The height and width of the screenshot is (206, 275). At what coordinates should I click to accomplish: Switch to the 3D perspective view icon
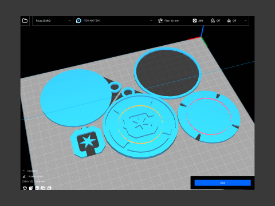[25, 188]
